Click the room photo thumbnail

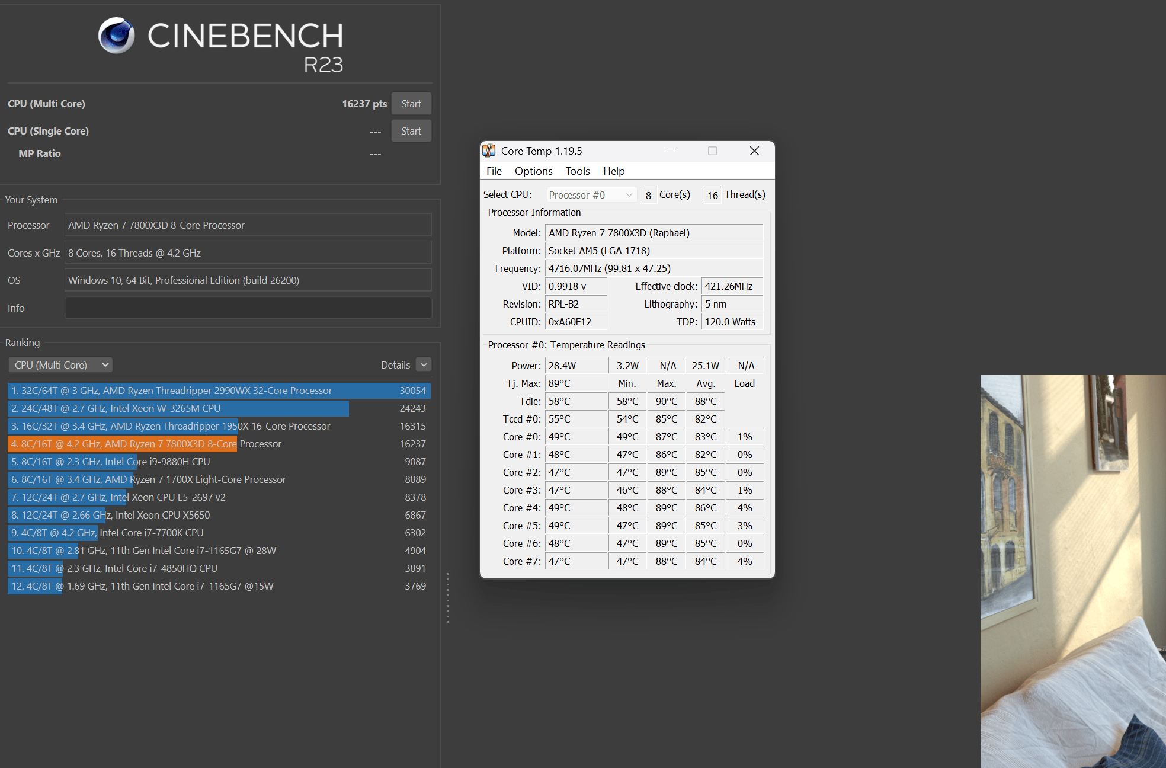[1073, 571]
